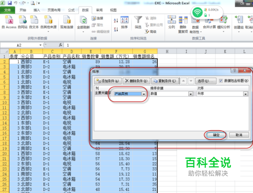Switch to the View (视图) tab

point(113,10)
